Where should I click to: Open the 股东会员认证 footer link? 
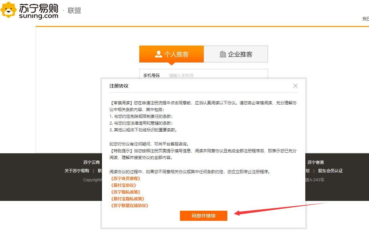330,171
